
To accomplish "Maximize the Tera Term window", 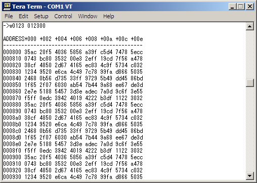I will (241, 7).
